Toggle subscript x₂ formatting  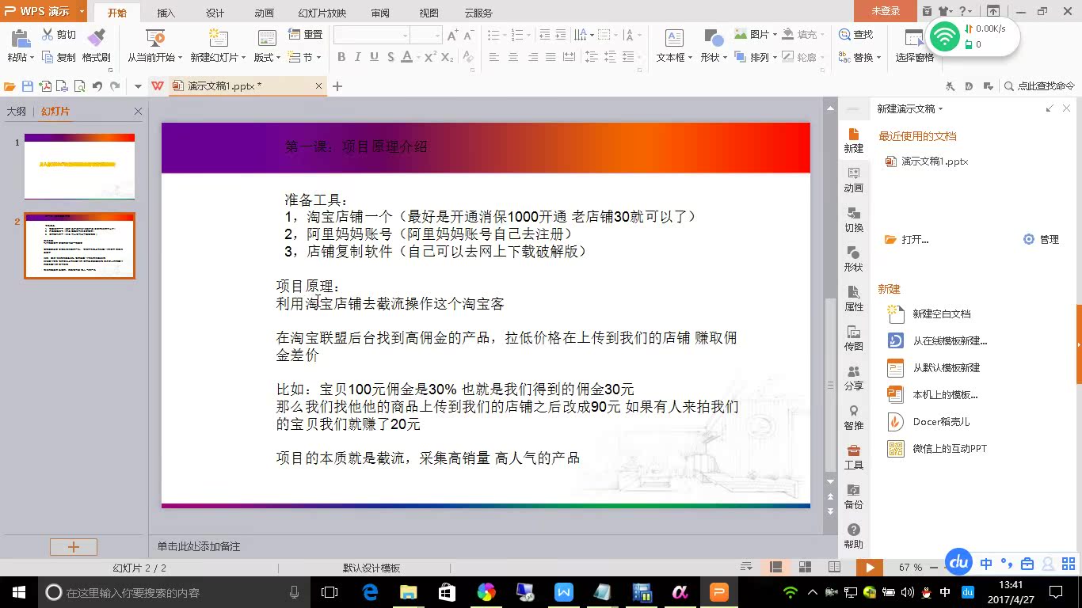tap(448, 57)
